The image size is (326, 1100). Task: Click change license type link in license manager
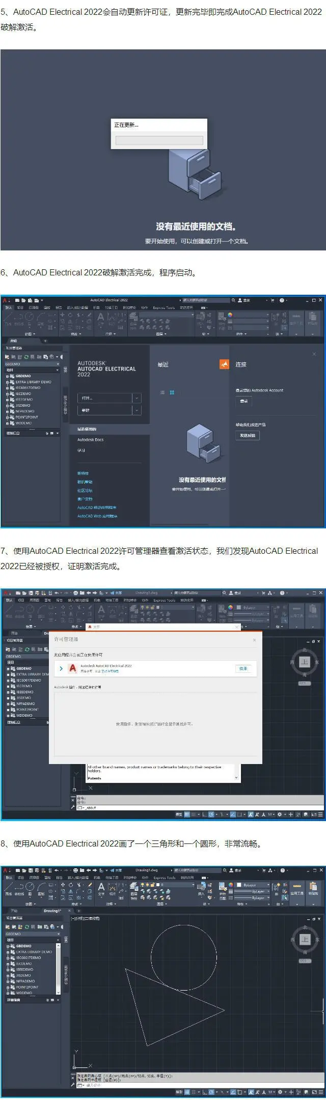[110, 671]
